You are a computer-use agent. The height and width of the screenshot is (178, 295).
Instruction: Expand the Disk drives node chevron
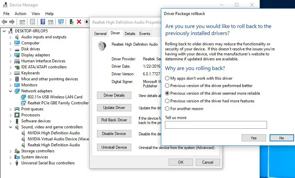[x=11, y=49]
